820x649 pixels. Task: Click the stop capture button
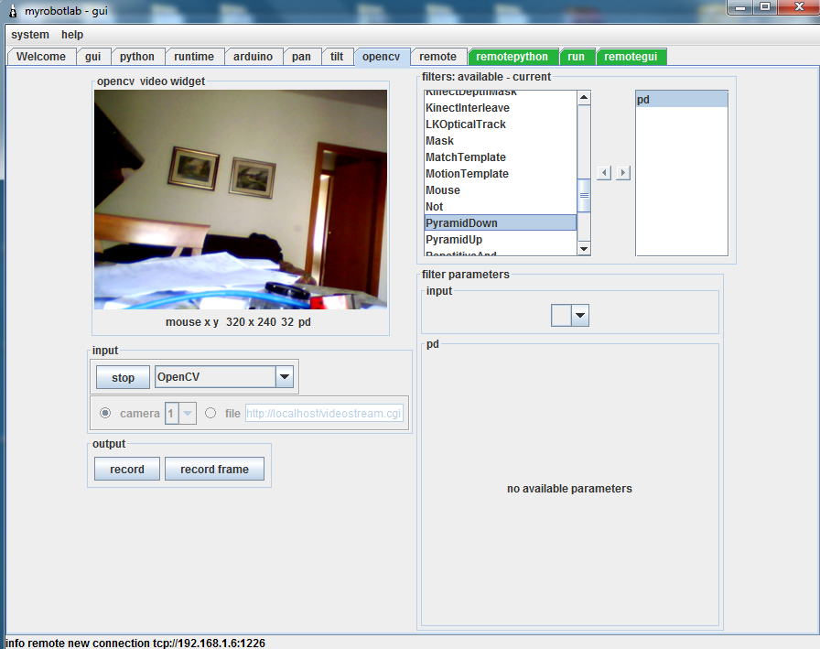(x=123, y=377)
